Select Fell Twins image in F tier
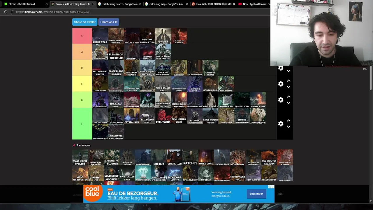This screenshot has width=373, height=210. point(163,116)
